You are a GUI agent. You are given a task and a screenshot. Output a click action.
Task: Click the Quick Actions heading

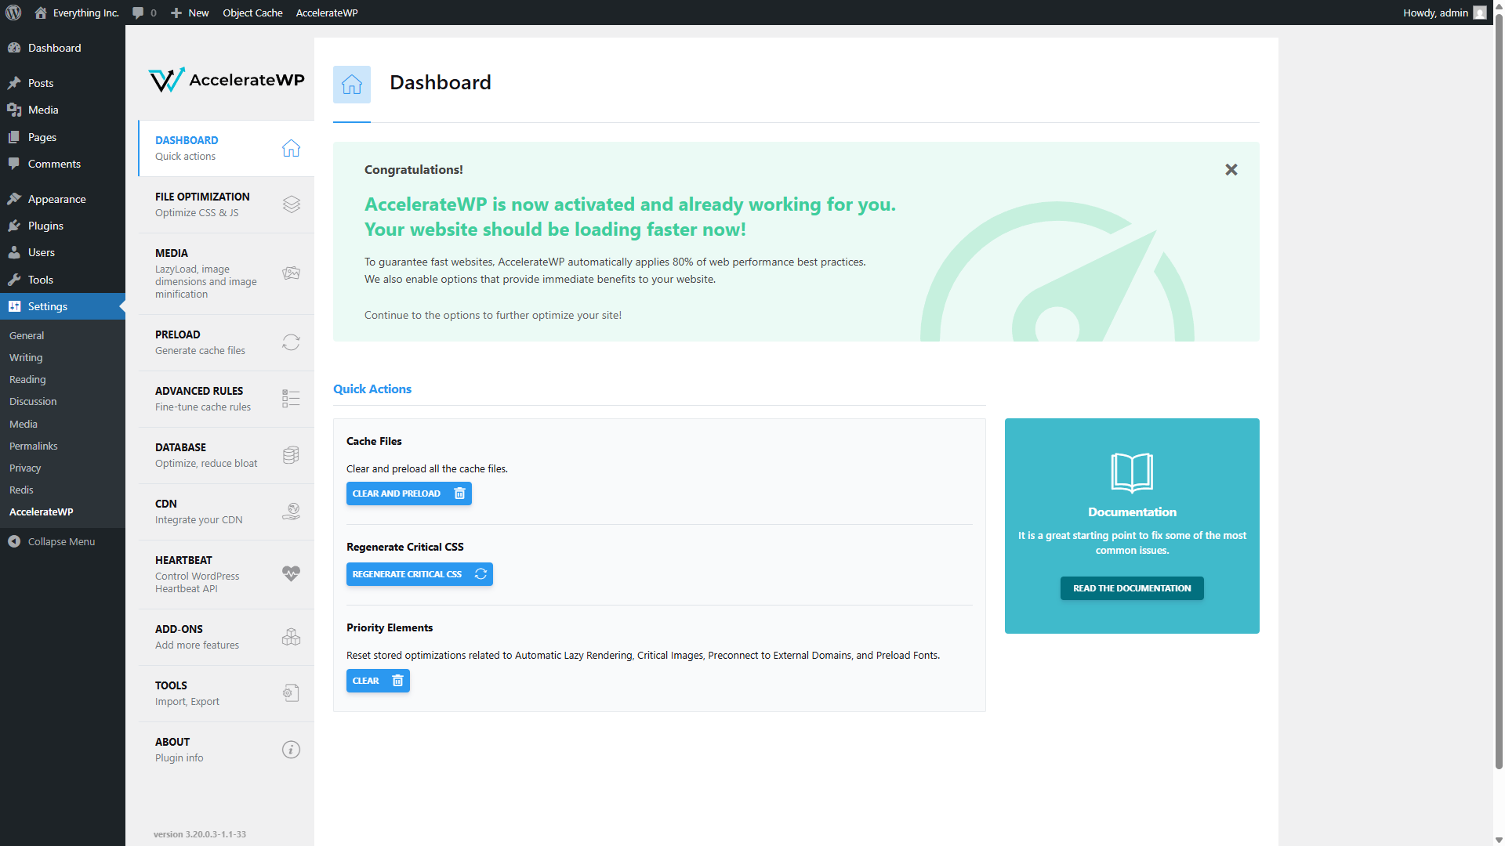[372, 389]
